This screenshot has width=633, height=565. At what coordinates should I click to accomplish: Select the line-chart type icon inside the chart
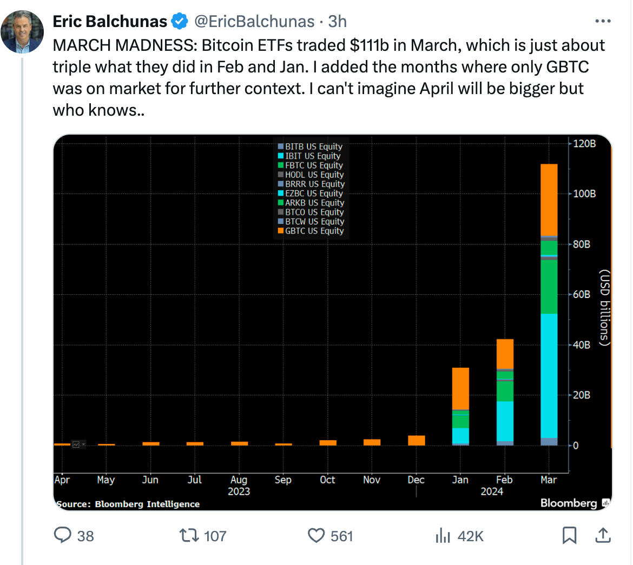pos(76,444)
